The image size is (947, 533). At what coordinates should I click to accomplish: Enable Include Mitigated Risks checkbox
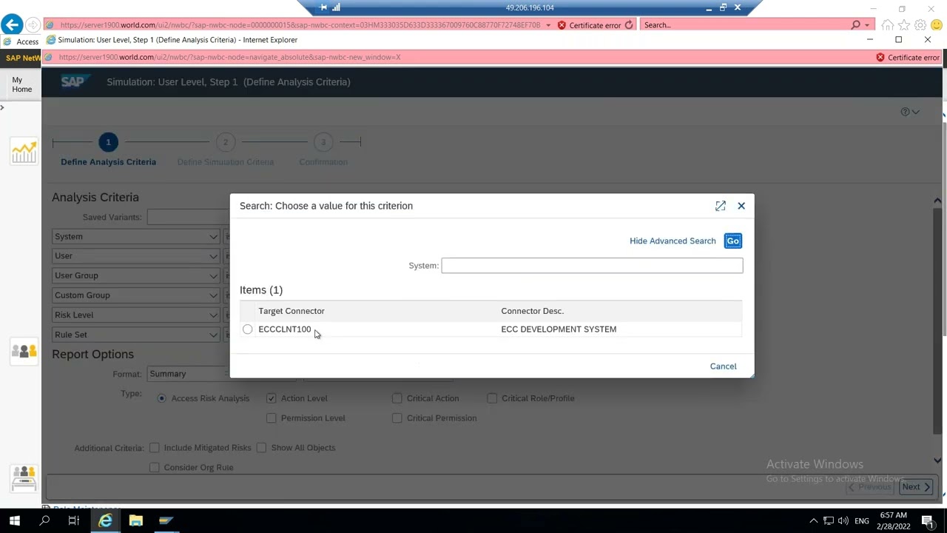click(154, 448)
